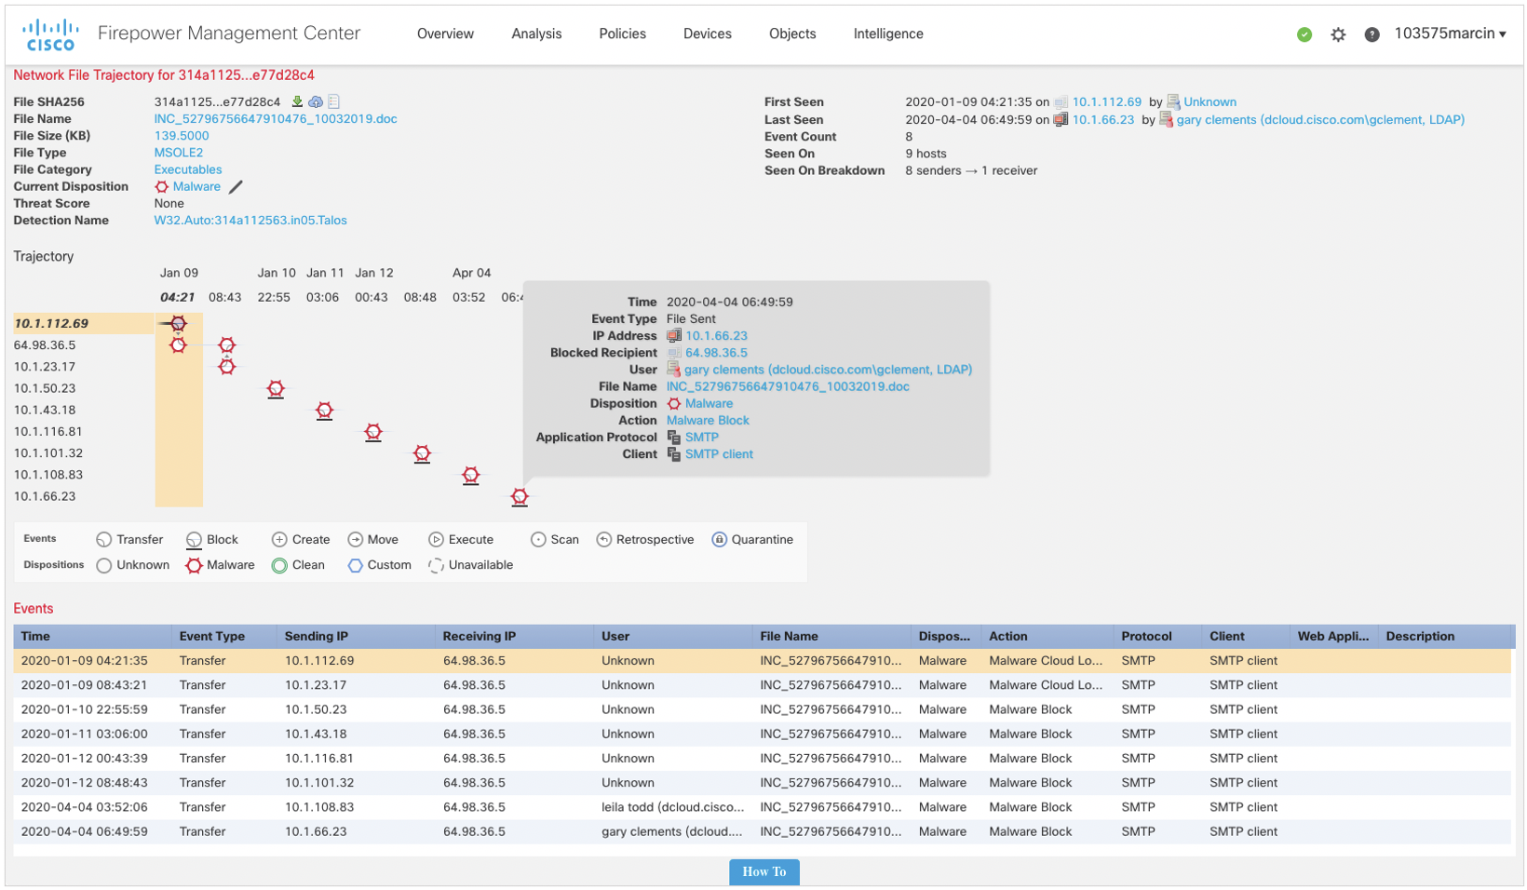This screenshot has width=1527, height=890.
Task: Go home via Cisco logo
Action: click(50, 34)
